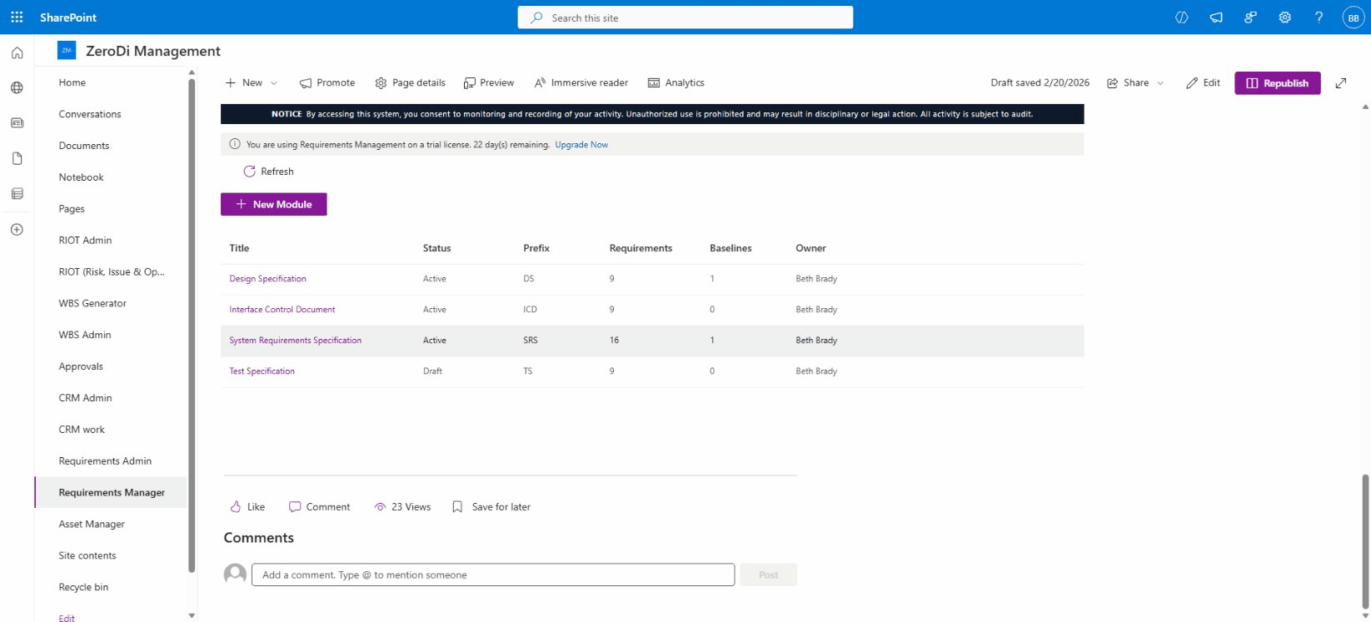Like this page with thumbs-up icon
1371x622 pixels.
[247, 507]
